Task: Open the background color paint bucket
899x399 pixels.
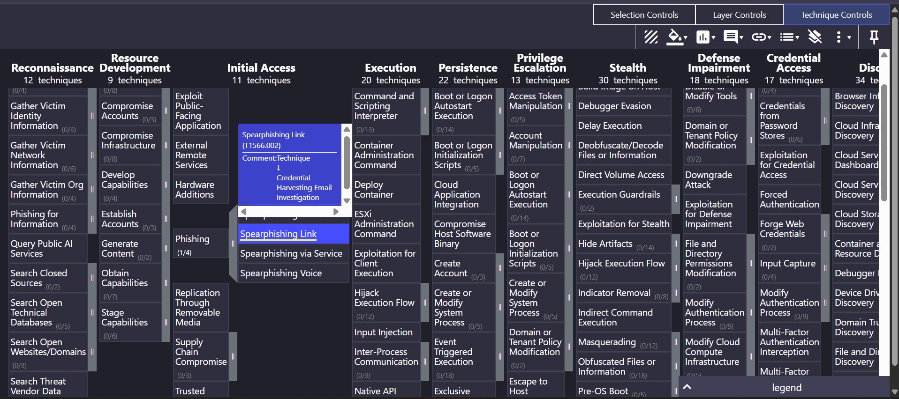Action: click(x=677, y=37)
